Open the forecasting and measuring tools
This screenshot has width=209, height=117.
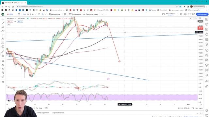tap(3, 43)
